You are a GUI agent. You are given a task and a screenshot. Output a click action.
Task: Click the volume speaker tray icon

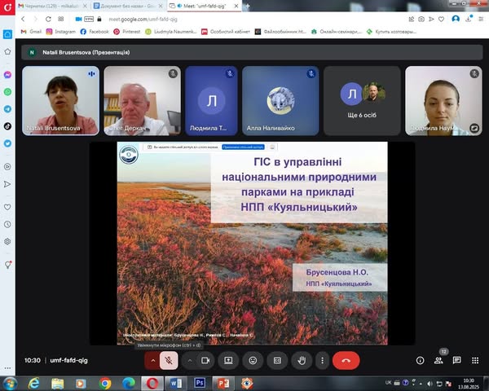point(430,384)
